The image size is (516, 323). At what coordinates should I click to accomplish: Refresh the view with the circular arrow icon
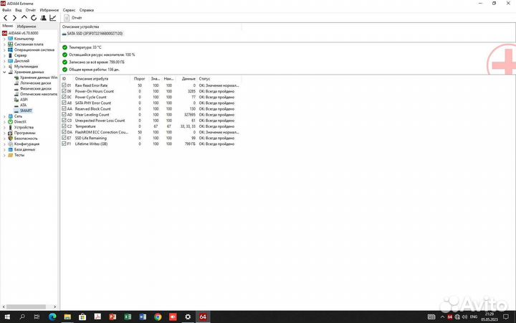[x=34, y=18]
